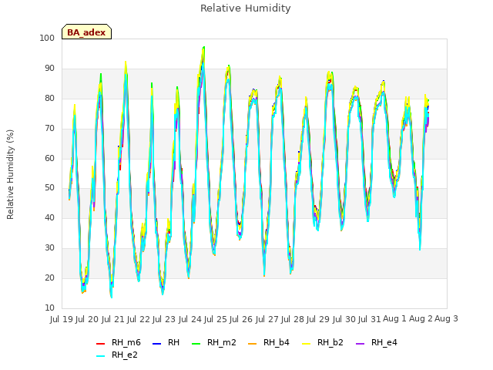The height and width of the screenshot is (370, 493).
Task: Click the 90 y-axis tick label
Action: pos(49,69)
